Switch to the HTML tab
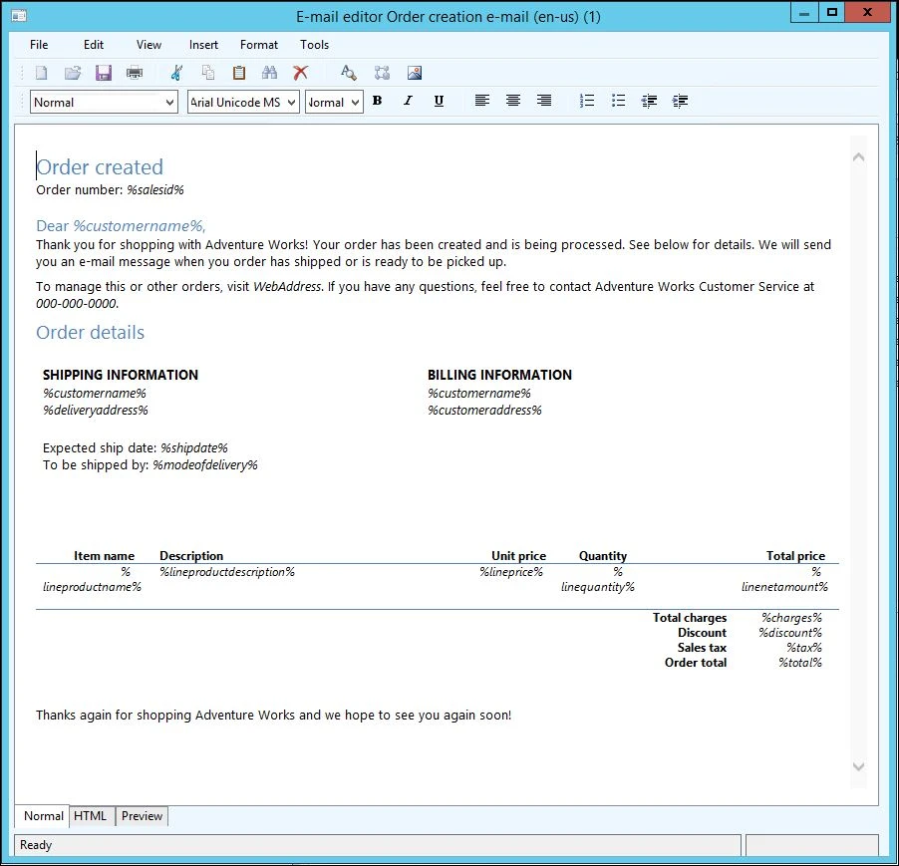Image resolution: width=899 pixels, height=866 pixels. [90, 815]
